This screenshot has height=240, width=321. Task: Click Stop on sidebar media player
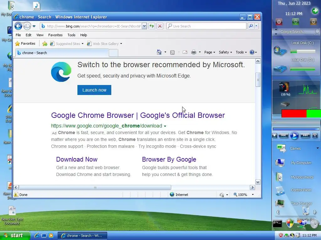tap(275, 136)
